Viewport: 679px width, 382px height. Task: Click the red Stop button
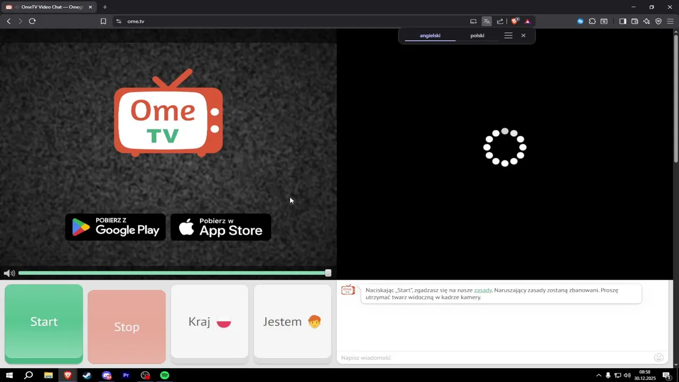(x=127, y=327)
